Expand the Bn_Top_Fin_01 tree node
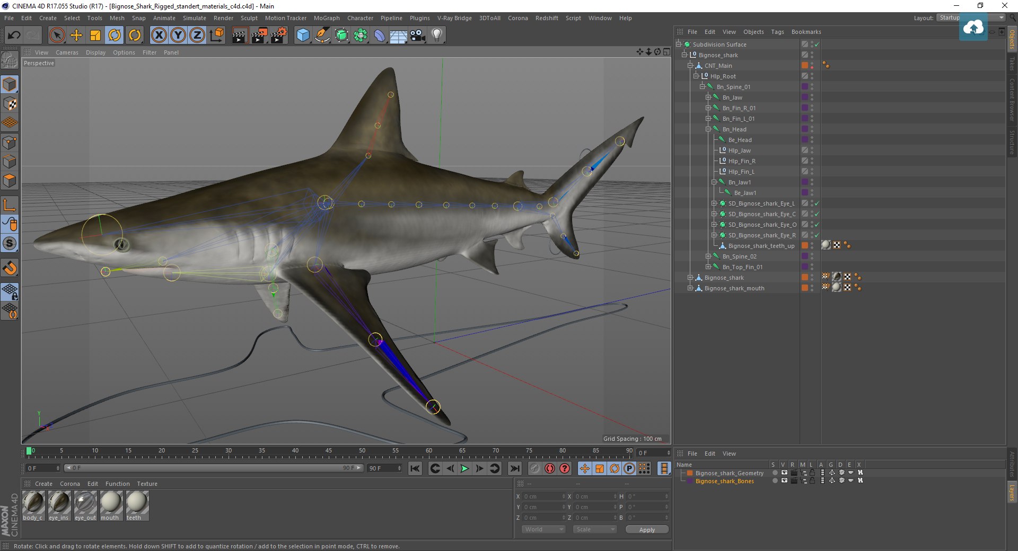Viewport: 1018px width, 551px height. [708, 267]
